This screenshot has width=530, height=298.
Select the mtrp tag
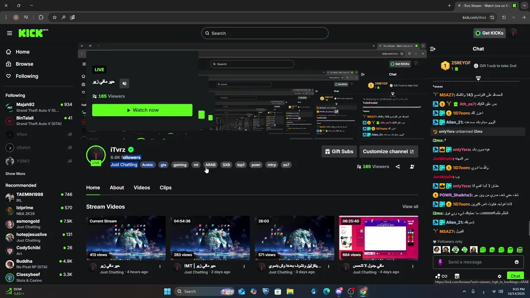click(x=272, y=165)
